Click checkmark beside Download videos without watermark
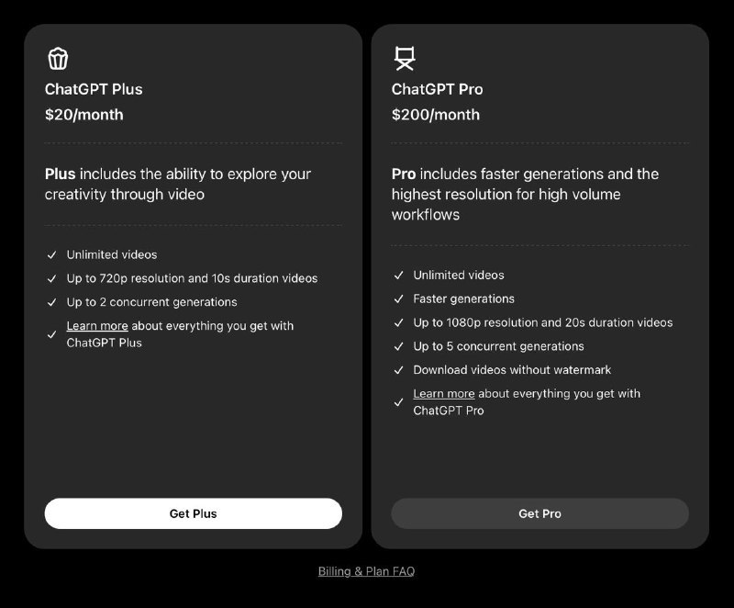This screenshot has height=608, width=734. click(398, 370)
